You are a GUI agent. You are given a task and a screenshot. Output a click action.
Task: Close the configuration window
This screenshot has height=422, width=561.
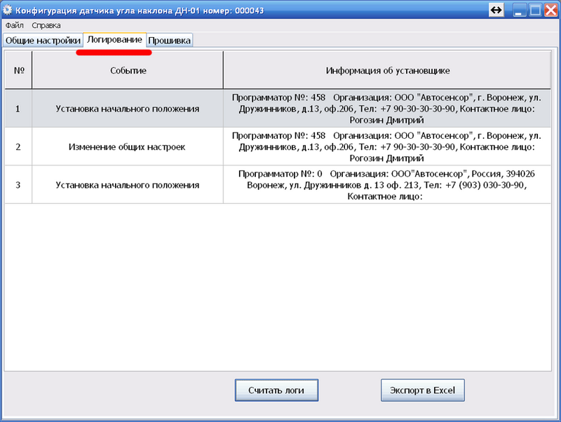click(551, 10)
